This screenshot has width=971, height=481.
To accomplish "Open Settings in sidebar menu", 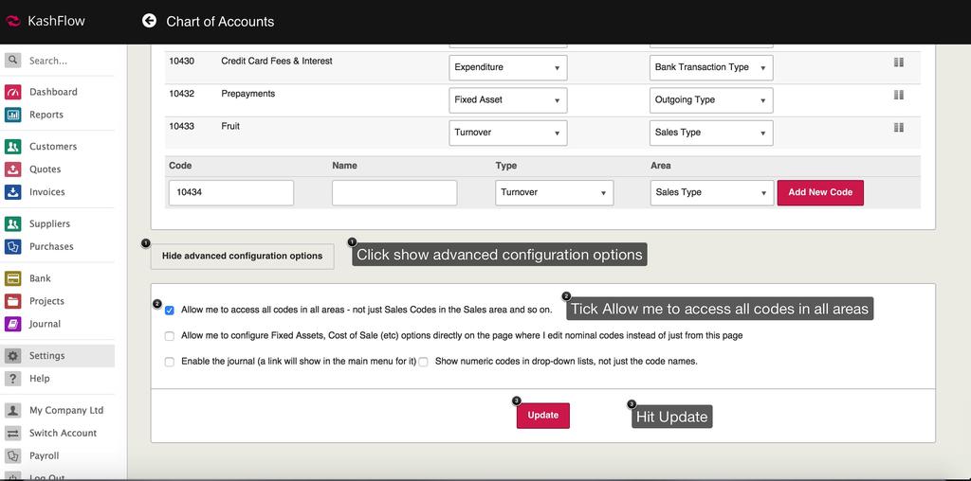I will pyautogui.click(x=46, y=356).
